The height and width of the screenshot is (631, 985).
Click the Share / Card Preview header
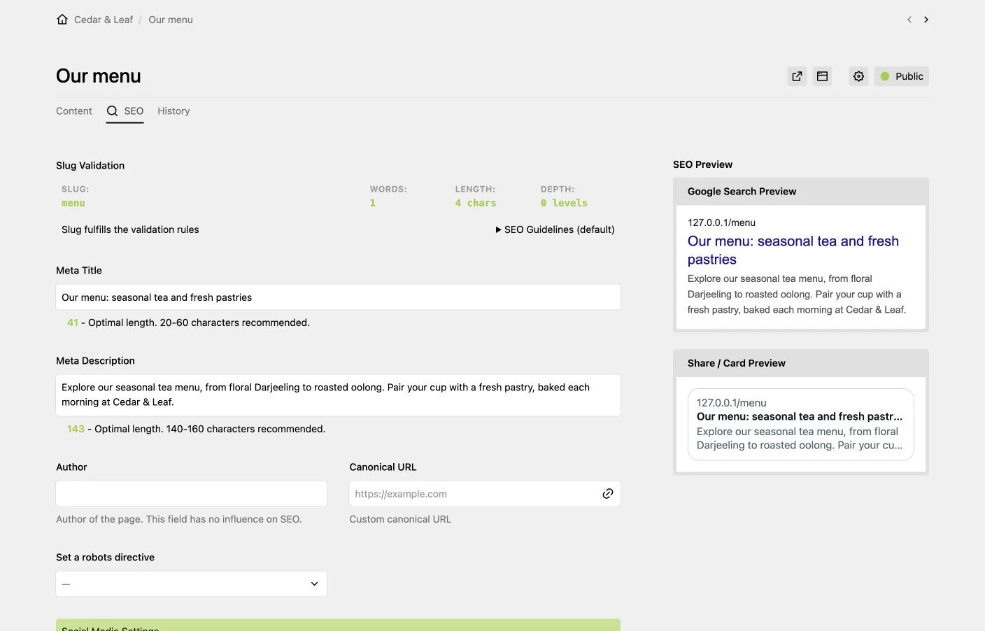coord(800,363)
